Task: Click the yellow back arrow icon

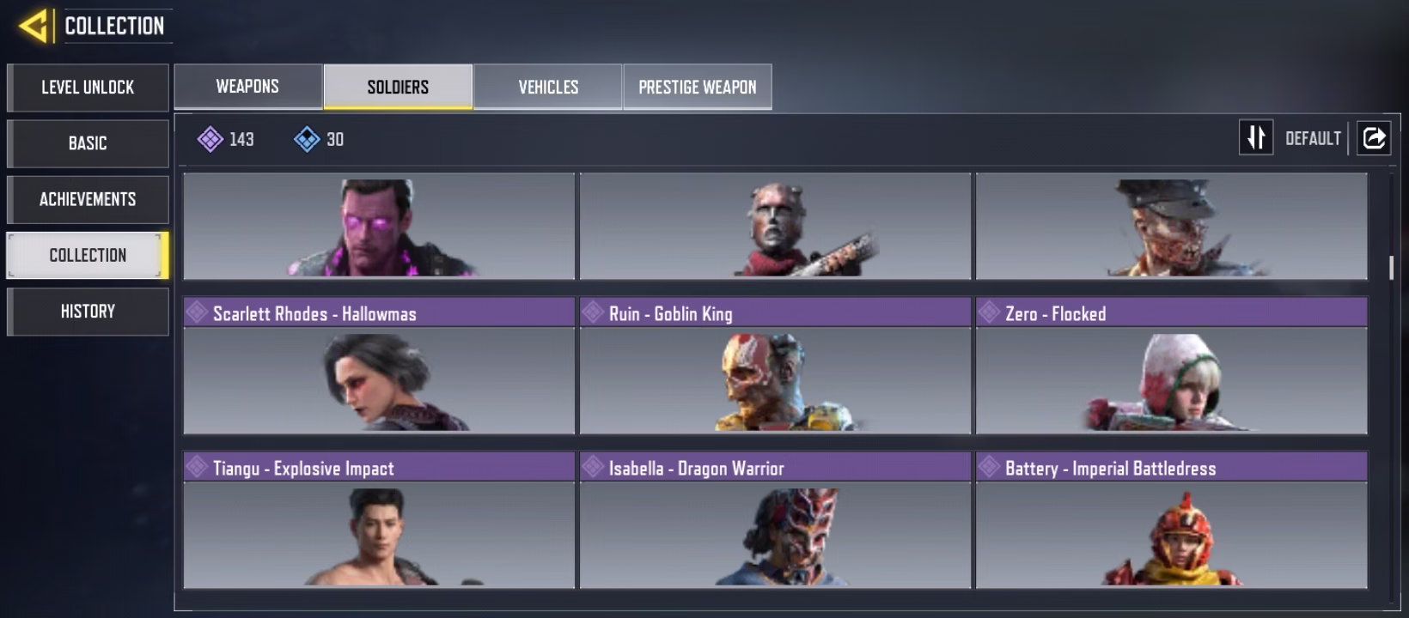Action: pos(34,26)
